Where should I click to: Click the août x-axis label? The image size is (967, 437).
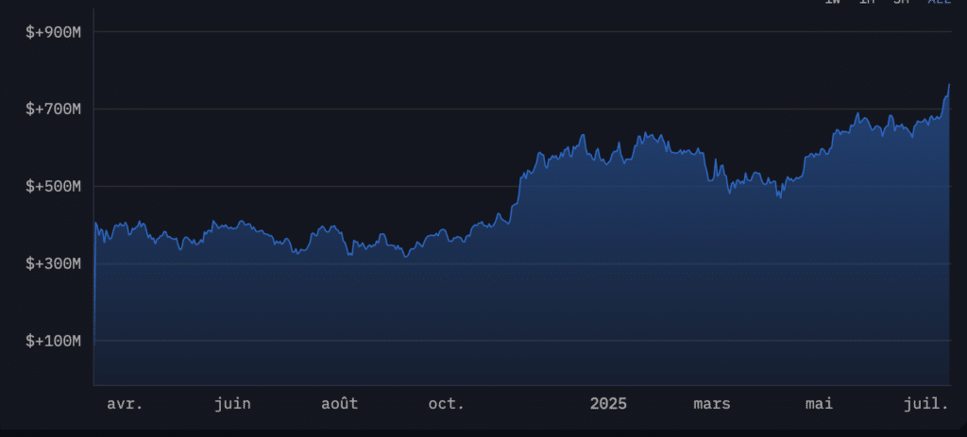pos(340,404)
